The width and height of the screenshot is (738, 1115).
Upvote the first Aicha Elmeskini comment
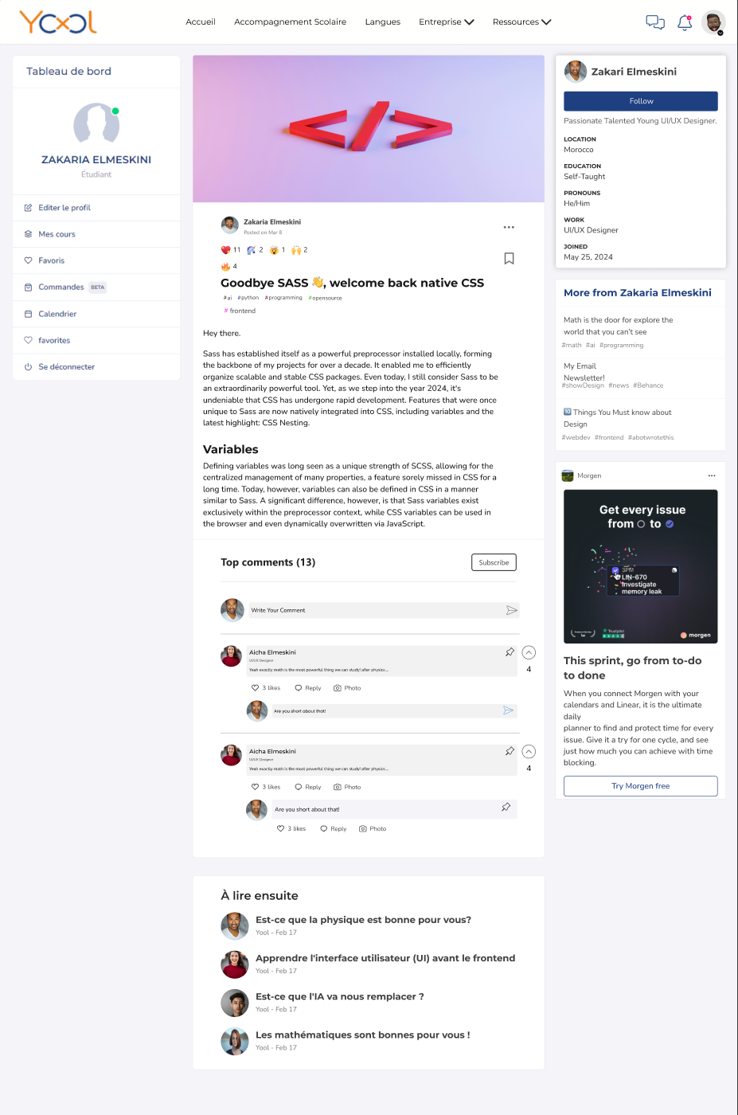pyautogui.click(x=529, y=652)
